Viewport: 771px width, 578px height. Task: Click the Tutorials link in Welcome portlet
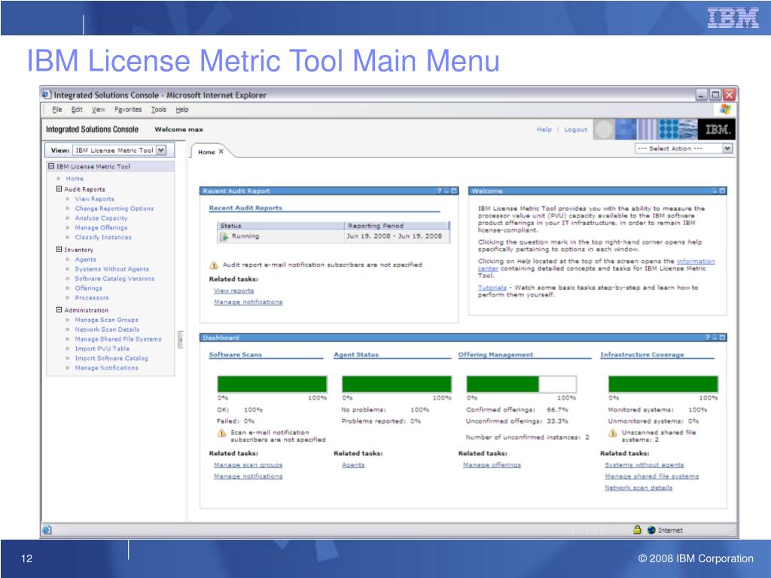point(492,287)
